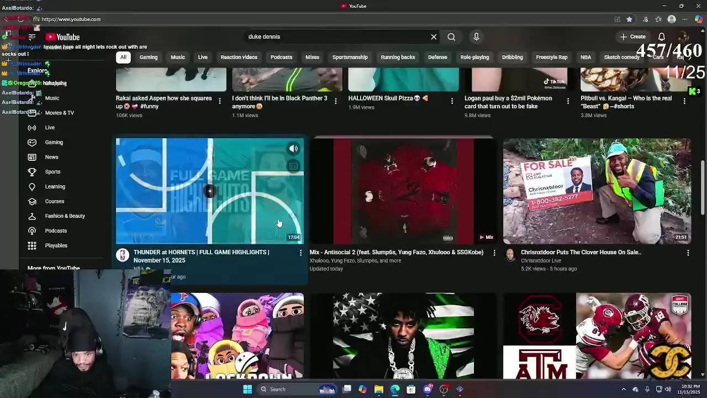Select the Live filter chip
This screenshot has width=707, height=398.
pos(203,57)
